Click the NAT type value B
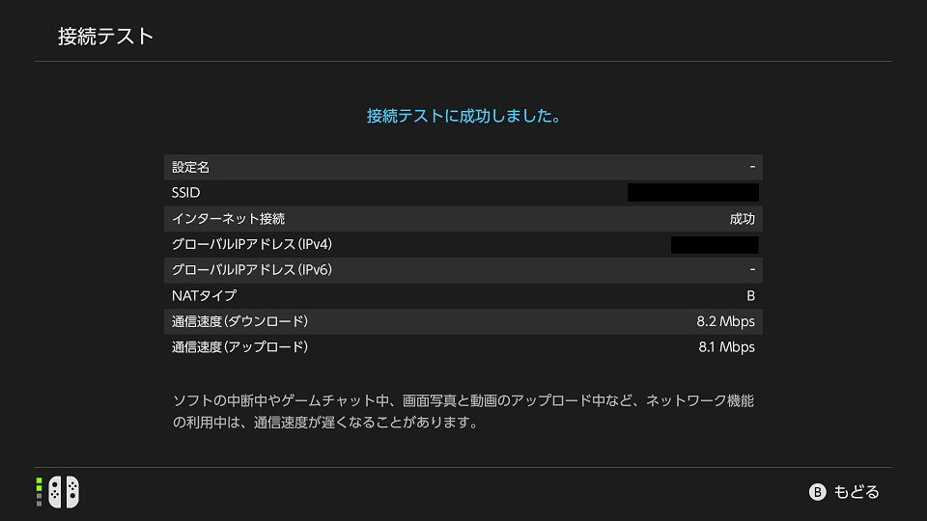This screenshot has width=927, height=521. coord(751,296)
